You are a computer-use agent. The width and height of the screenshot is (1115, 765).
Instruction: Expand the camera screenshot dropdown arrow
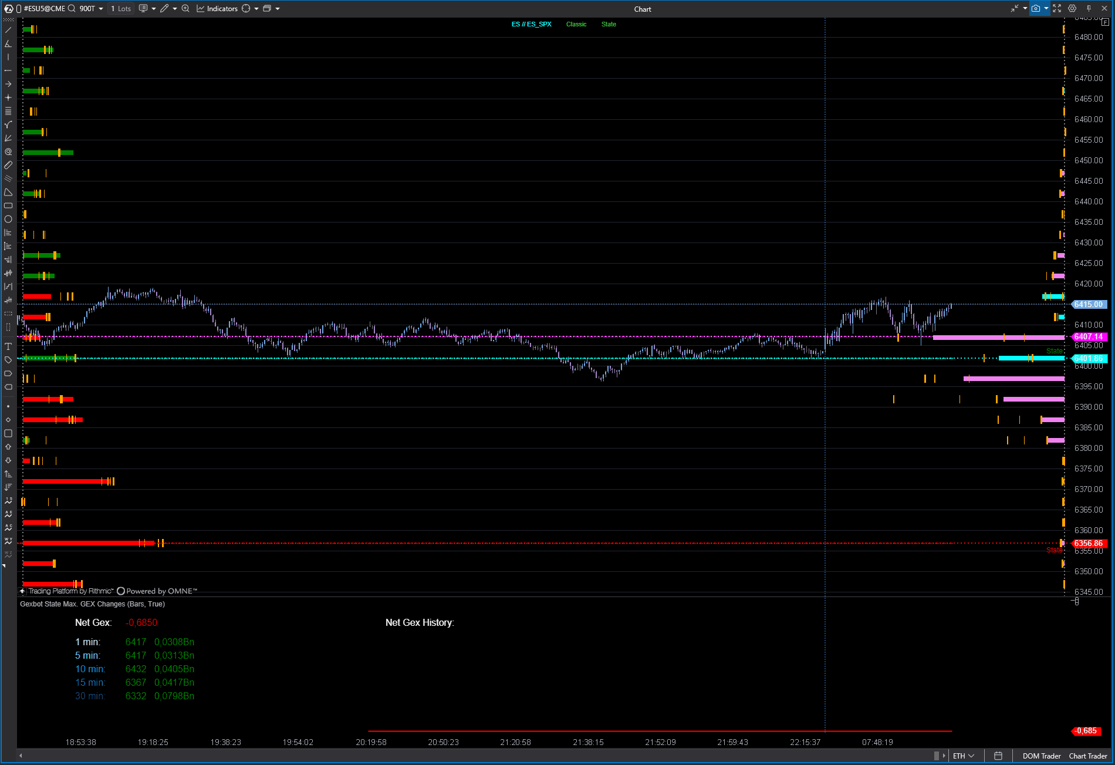pos(1046,9)
